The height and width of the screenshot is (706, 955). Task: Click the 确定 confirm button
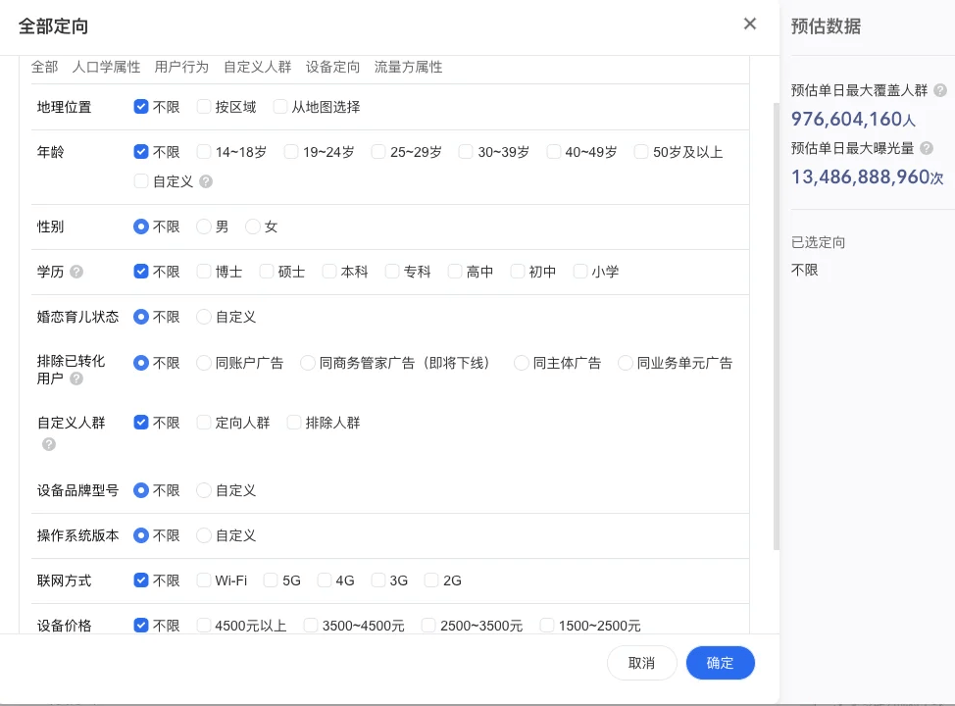(720, 663)
